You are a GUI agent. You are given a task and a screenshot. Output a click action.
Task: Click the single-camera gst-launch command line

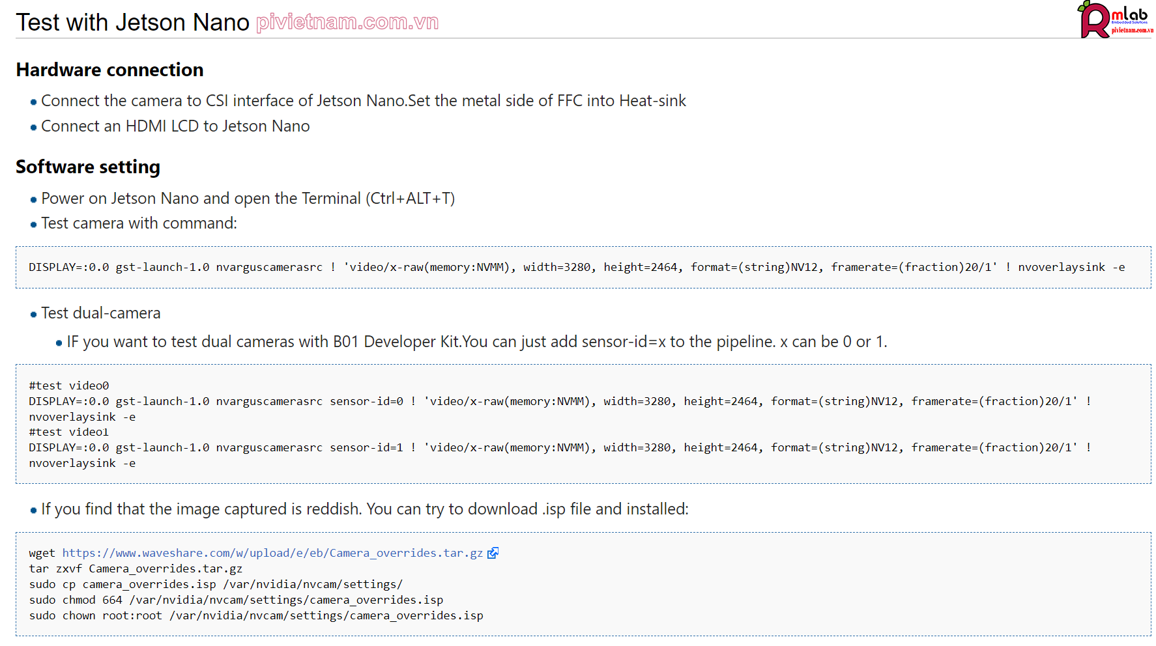click(577, 267)
